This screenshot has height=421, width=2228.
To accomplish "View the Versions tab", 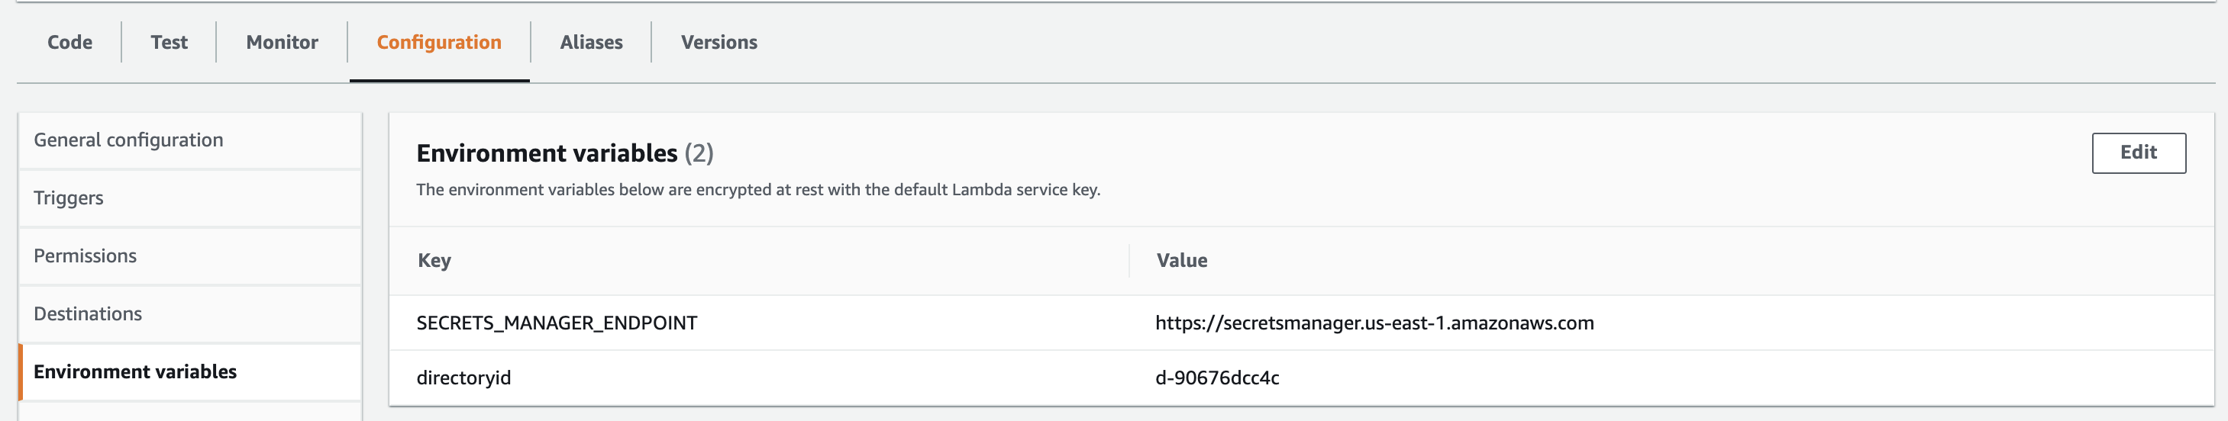I will [x=718, y=43].
